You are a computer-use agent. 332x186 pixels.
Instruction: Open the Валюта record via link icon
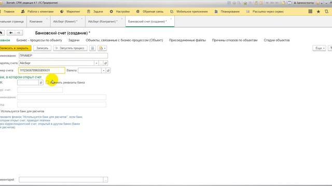click(x=108, y=70)
